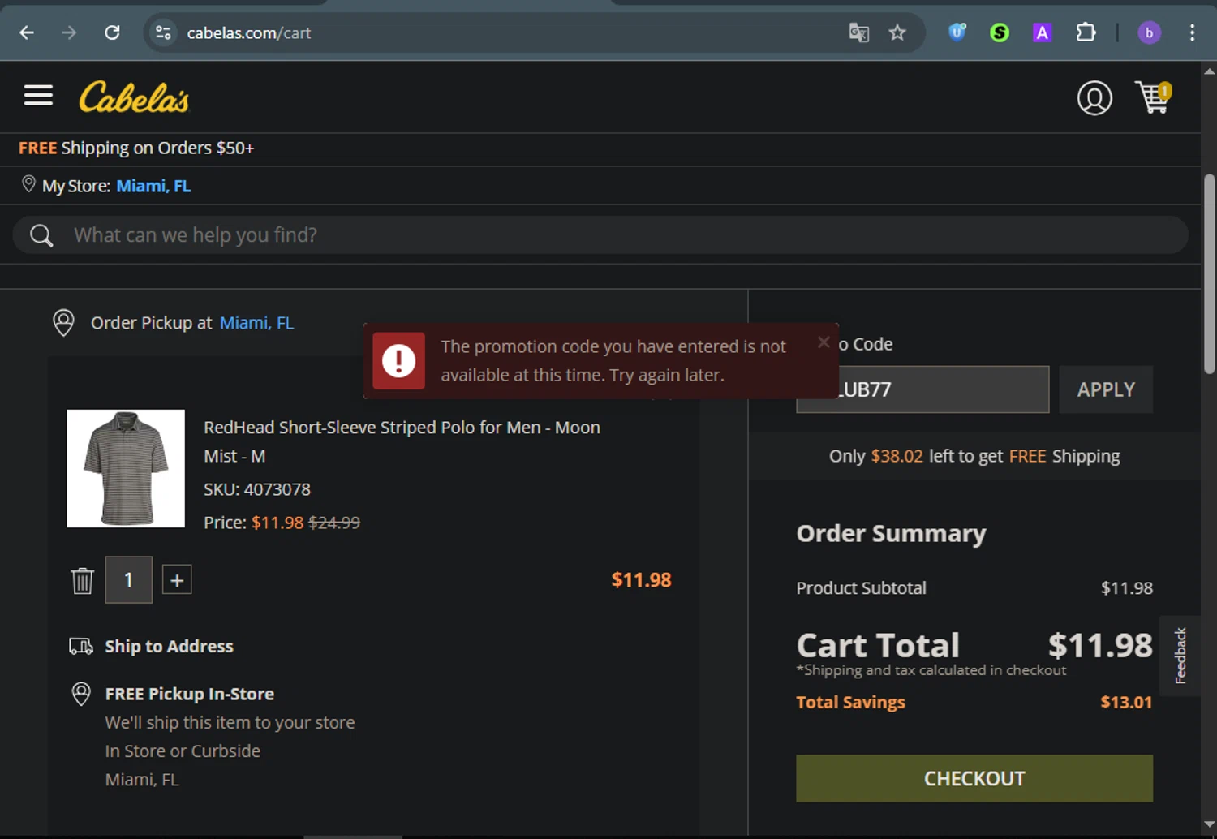The width and height of the screenshot is (1217, 839).
Task: Click the Miami, FL My Store link
Action: 153,186
